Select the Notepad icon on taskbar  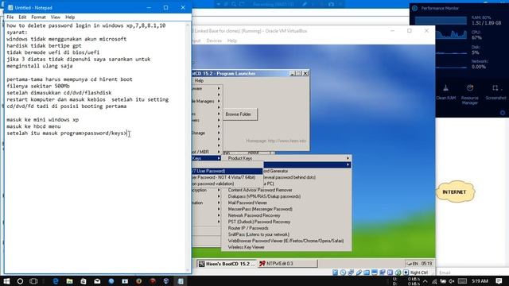pos(181,281)
